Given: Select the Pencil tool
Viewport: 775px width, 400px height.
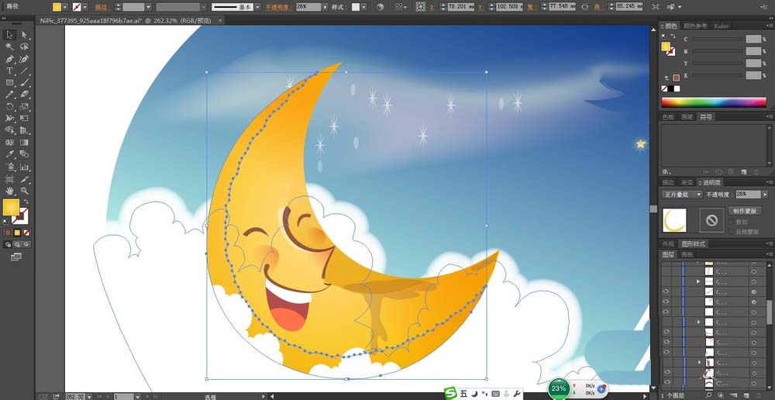Looking at the screenshot, I should pos(9,95).
